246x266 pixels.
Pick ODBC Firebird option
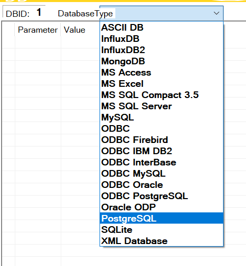(161, 140)
